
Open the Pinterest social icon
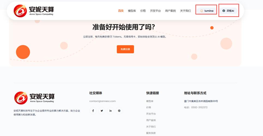(119, 111)
